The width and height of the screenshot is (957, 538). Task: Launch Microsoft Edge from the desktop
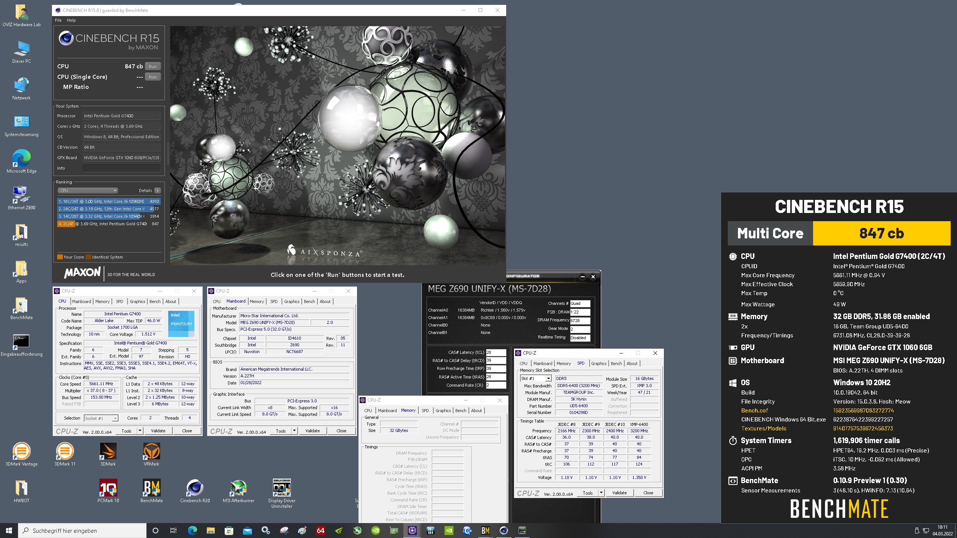[21, 162]
